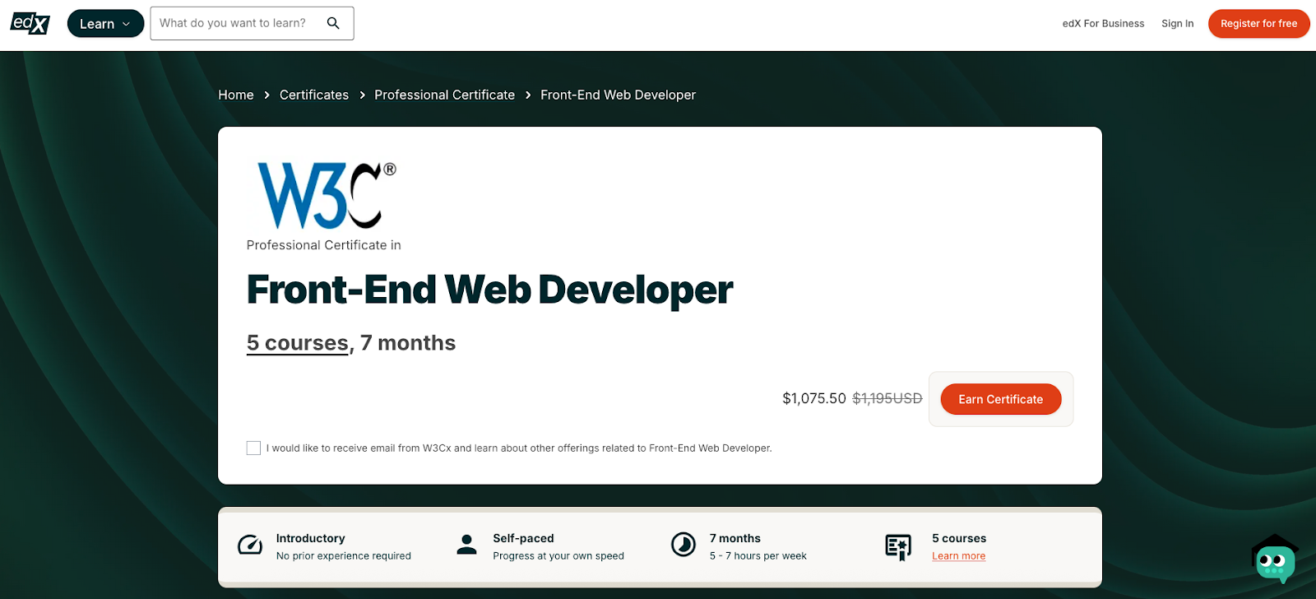Click '5 - 7 hours per week' text
This screenshot has height=599, width=1316.
click(758, 556)
